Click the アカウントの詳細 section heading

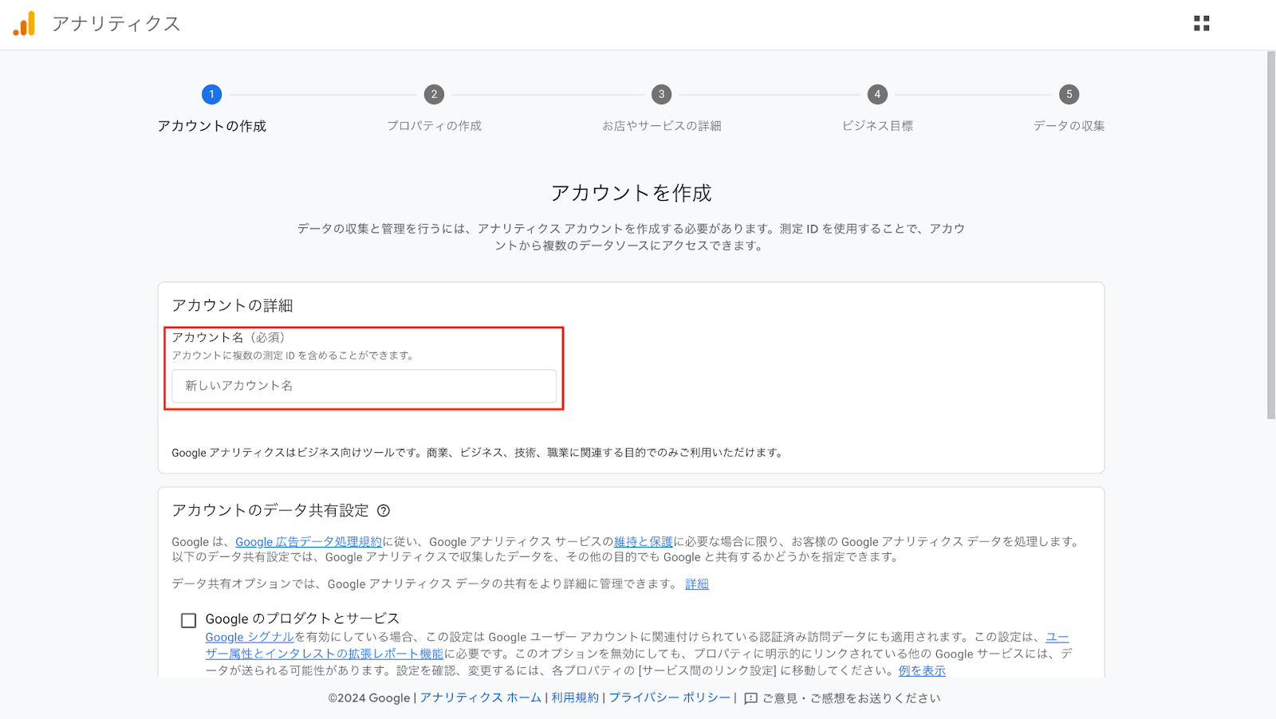232,306
